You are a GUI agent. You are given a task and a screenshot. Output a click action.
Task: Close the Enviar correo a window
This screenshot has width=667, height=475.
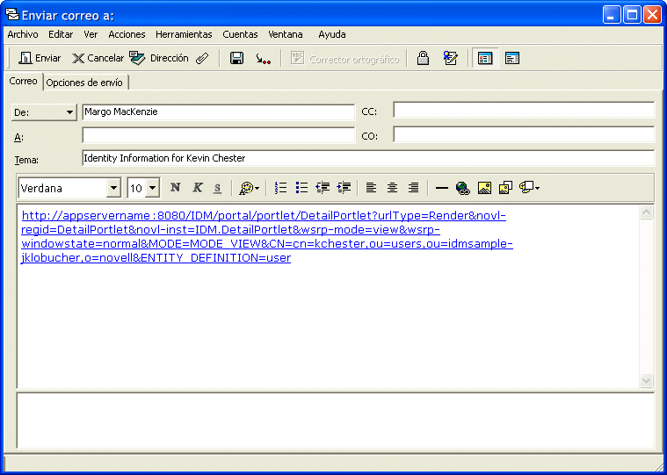coord(652,15)
